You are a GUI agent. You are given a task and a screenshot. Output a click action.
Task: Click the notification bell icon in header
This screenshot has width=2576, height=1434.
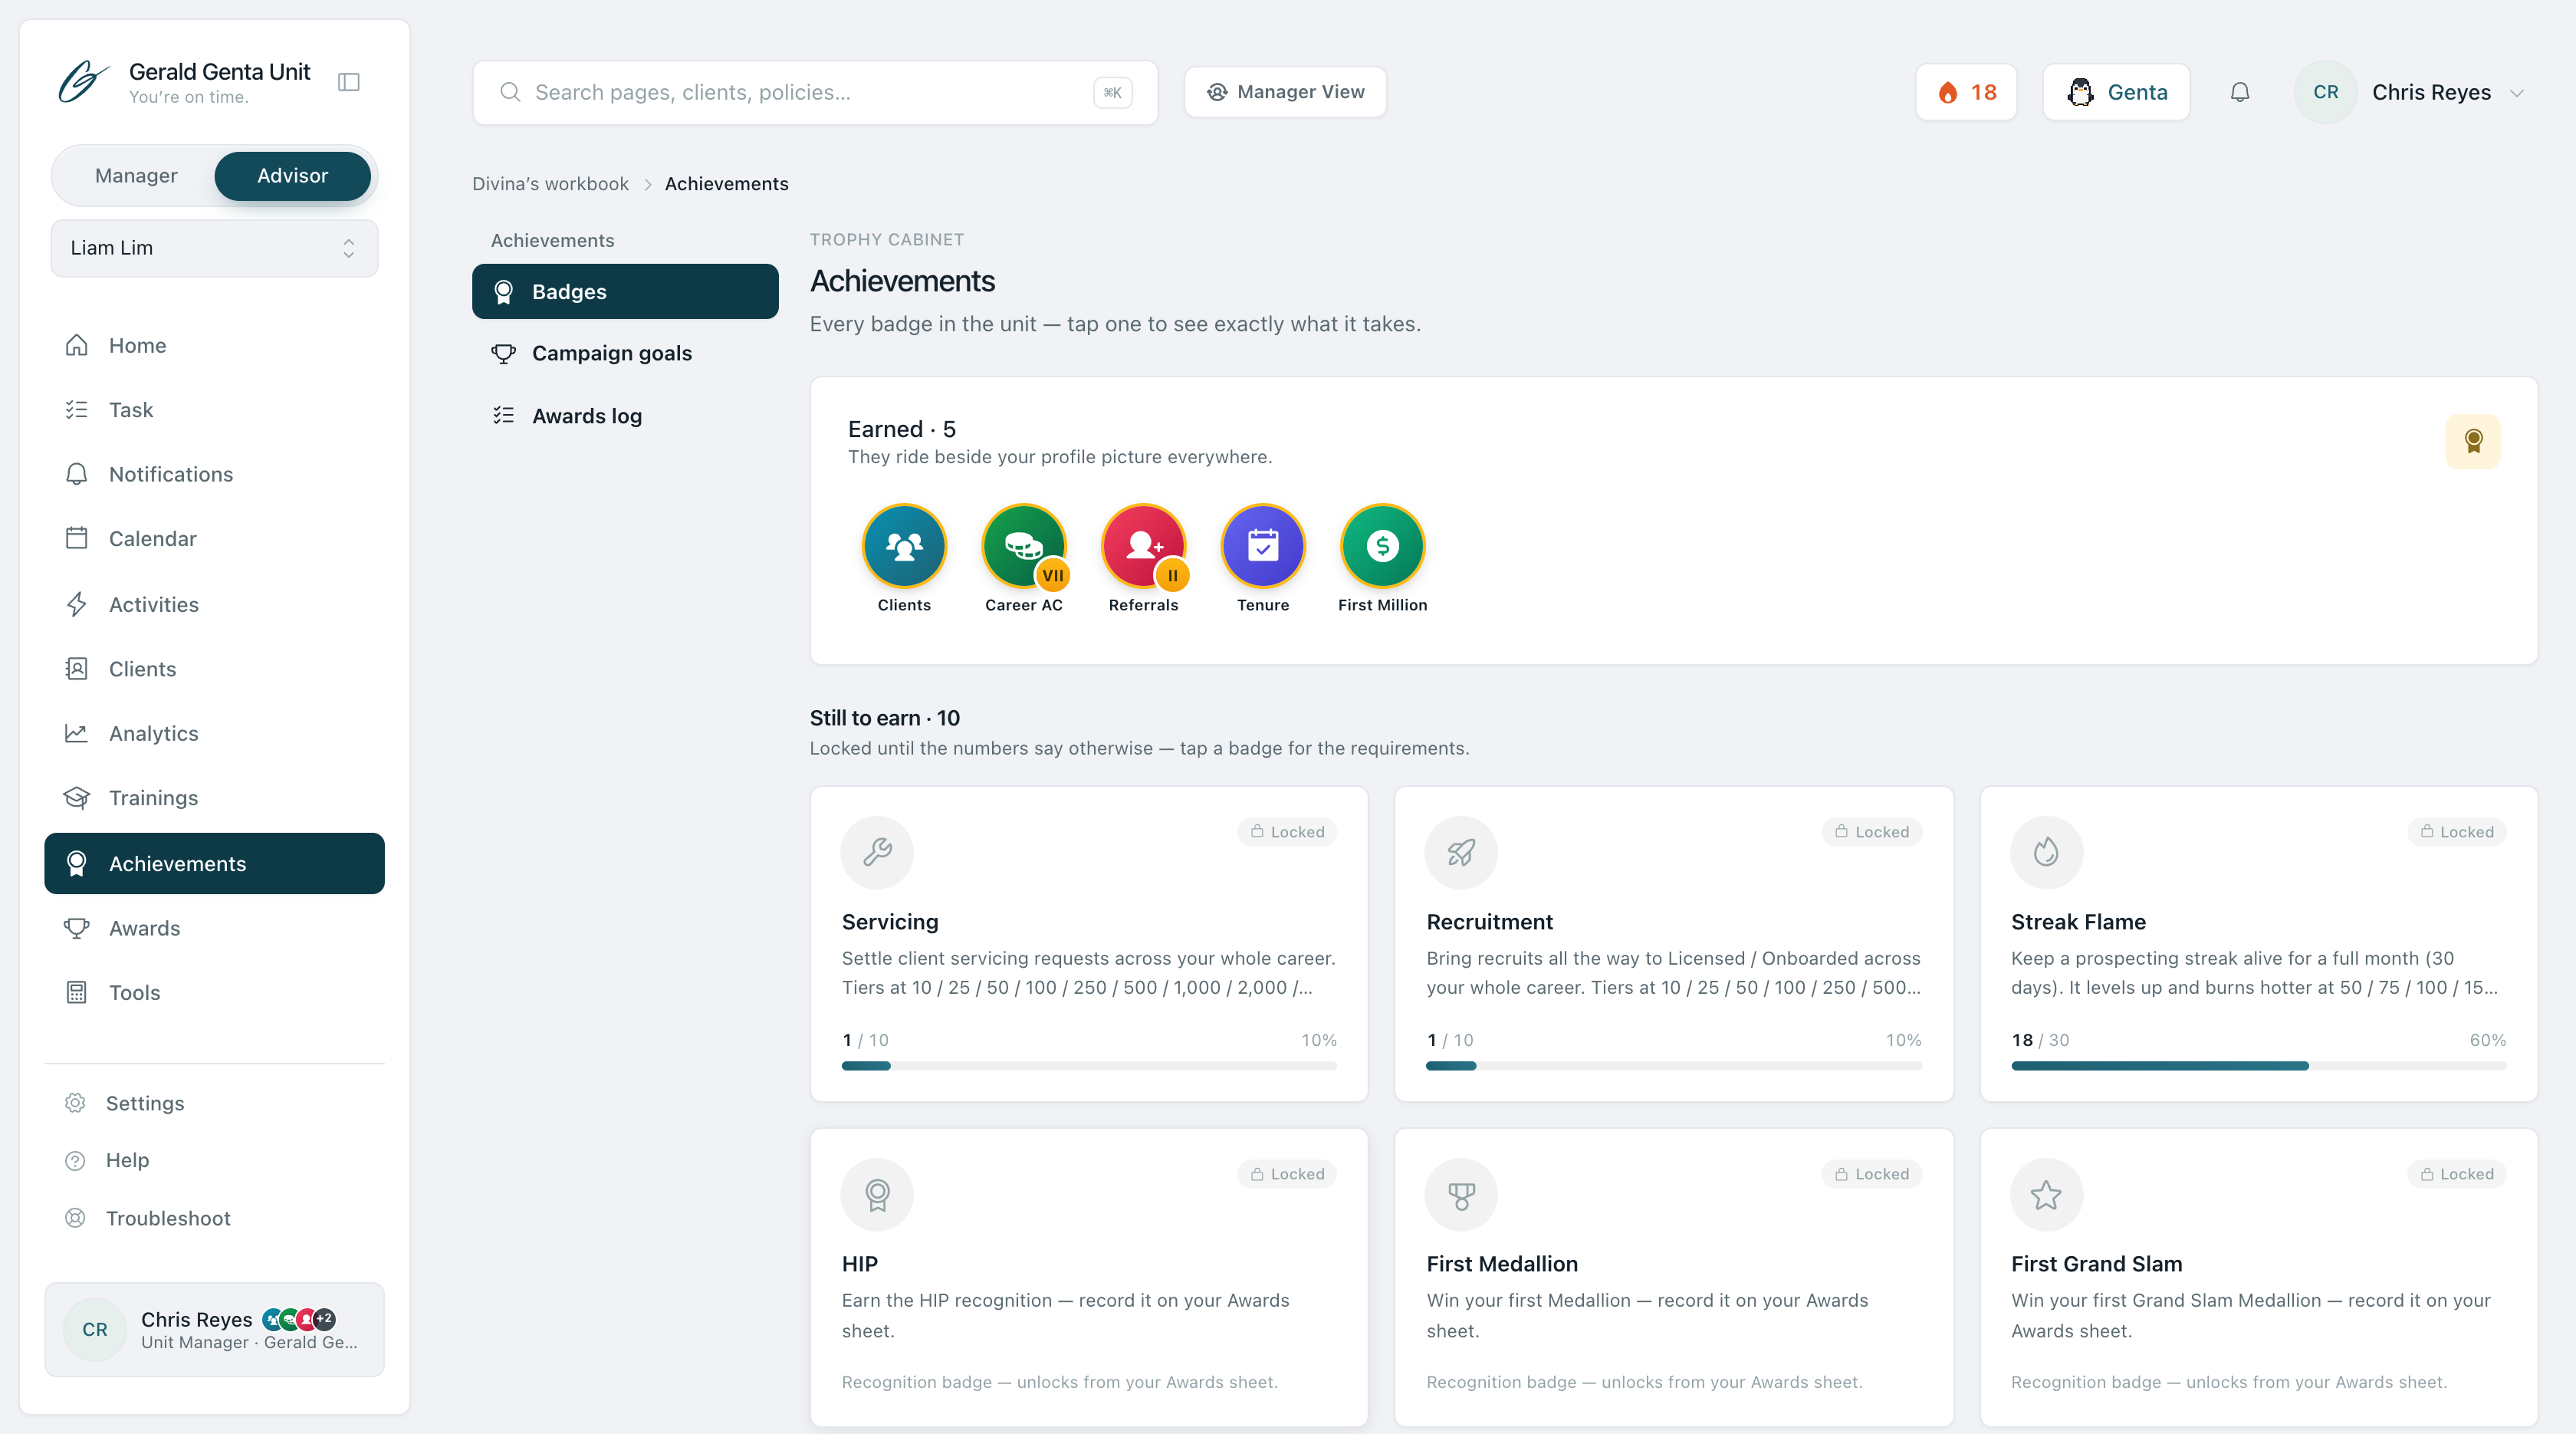click(2240, 92)
